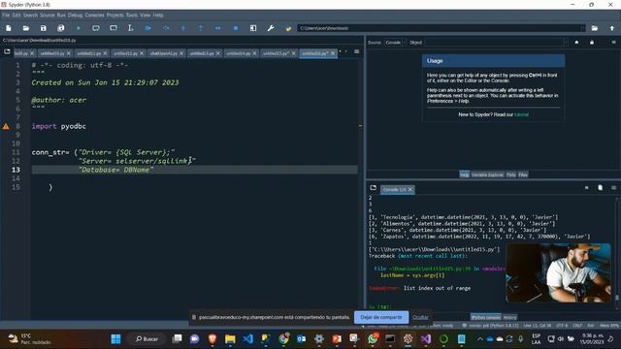Open Google Chrome from taskbar
621x349 pixels.
[x=283, y=339]
